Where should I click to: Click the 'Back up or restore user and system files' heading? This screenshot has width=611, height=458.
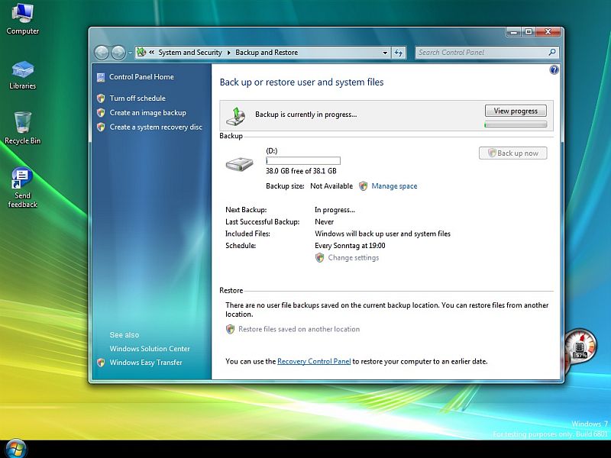(302, 82)
